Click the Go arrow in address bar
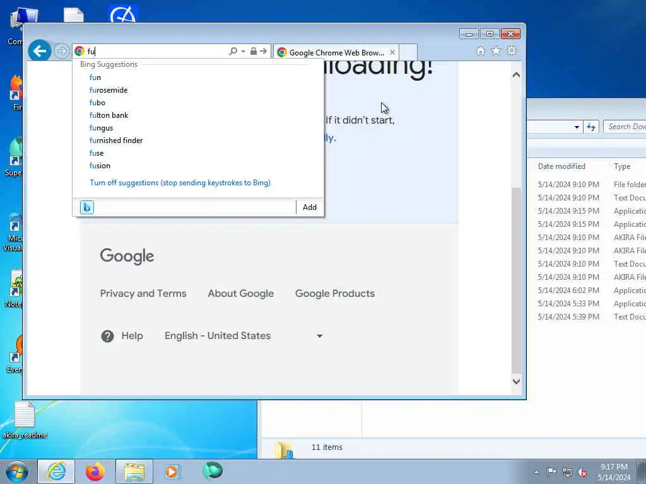 tap(264, 51)
